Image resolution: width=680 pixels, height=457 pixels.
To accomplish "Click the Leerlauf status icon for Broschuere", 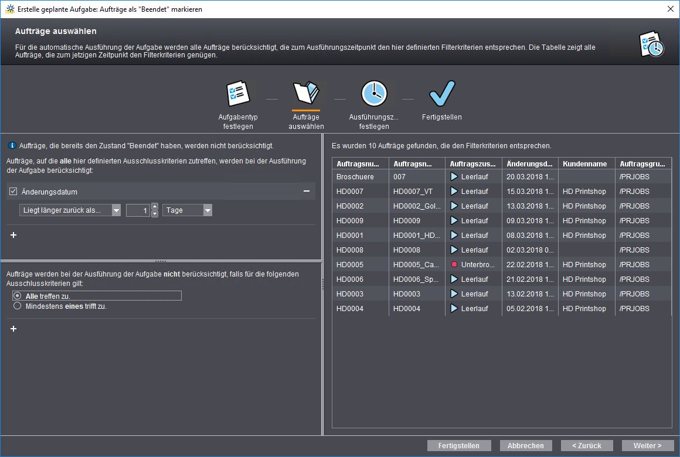I will click(x=454, y=176).
